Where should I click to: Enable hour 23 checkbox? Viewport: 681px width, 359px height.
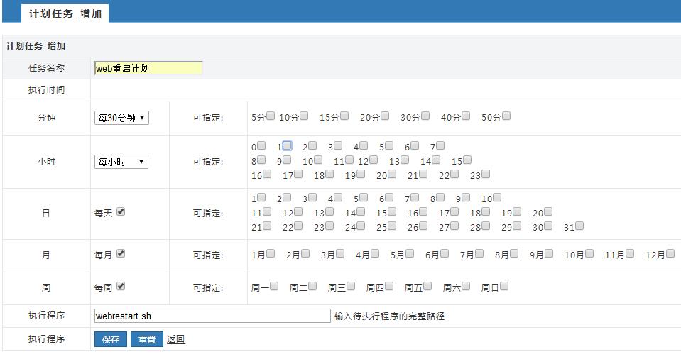click(x=486, y=174)
